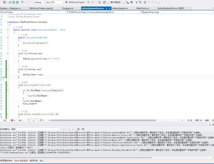Click the Hot Reload flame icon
The image size is (214, 164).
click(93, 2)
